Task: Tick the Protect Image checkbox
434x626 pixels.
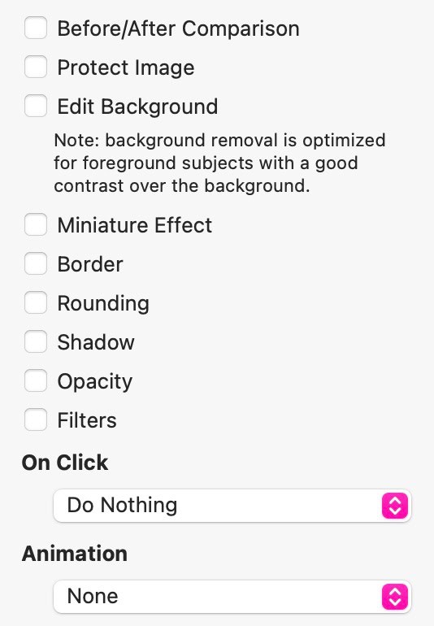Action: pyautogui.click(x=36, y=67)
